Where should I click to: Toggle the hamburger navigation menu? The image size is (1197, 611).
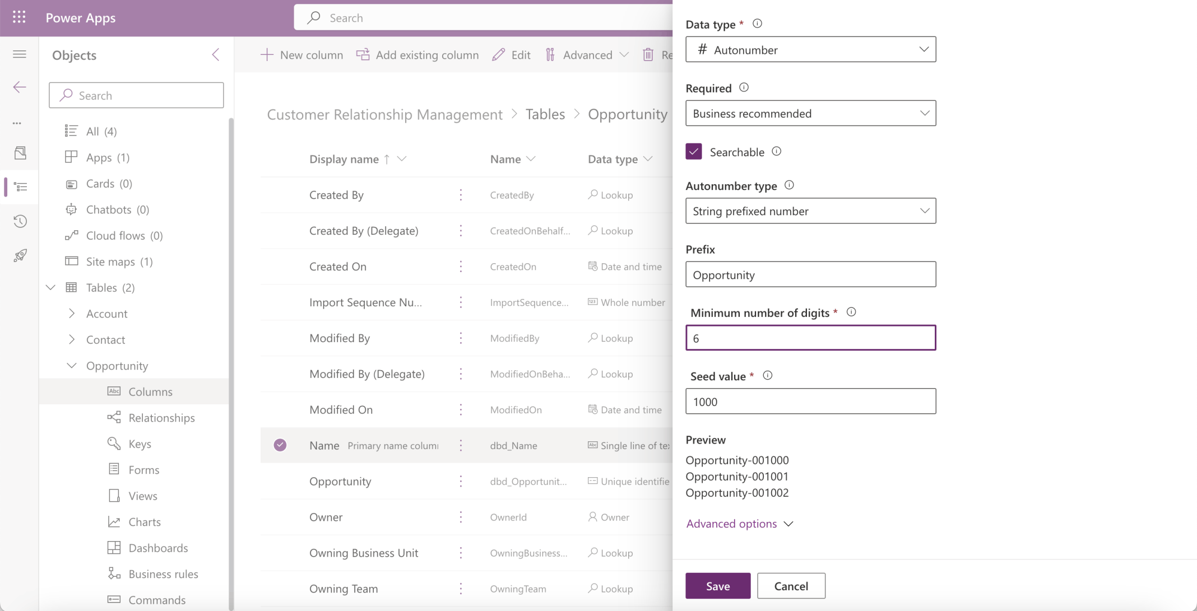pyautogui.click(x=20, y=54)
